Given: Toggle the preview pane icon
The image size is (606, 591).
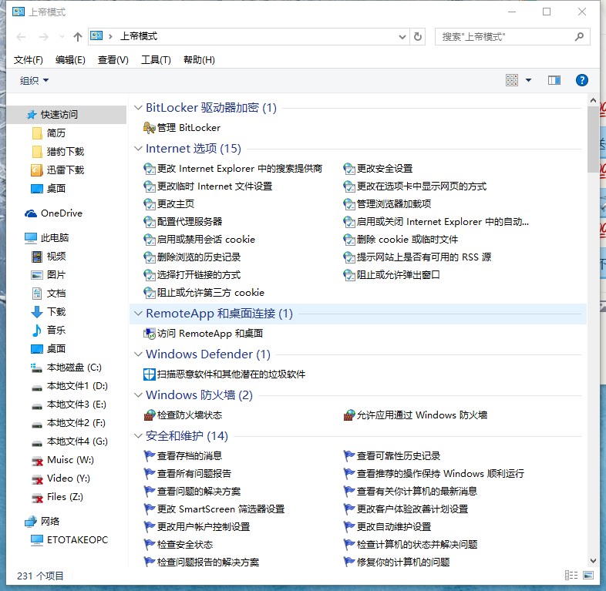Looking at the screenshot, I should (x=554, y=80).
